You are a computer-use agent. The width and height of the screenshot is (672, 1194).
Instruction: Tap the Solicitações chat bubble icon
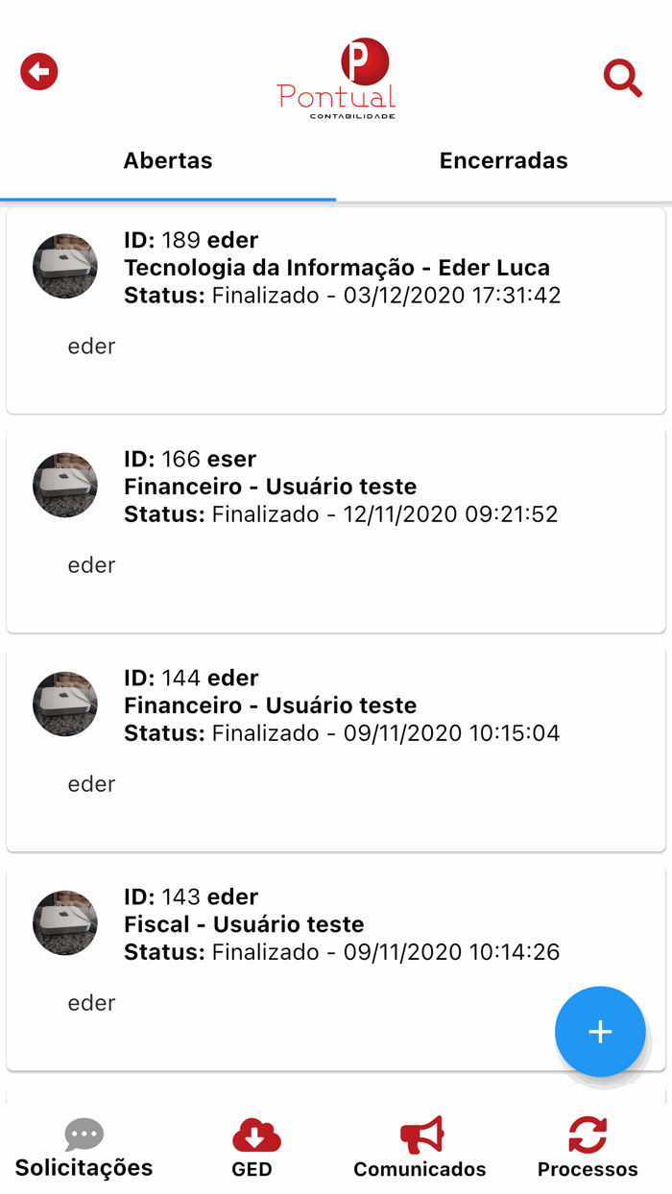click(x=84, y=1134)
